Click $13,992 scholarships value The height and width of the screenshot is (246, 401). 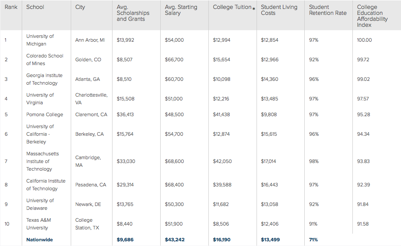pos(125,40)
